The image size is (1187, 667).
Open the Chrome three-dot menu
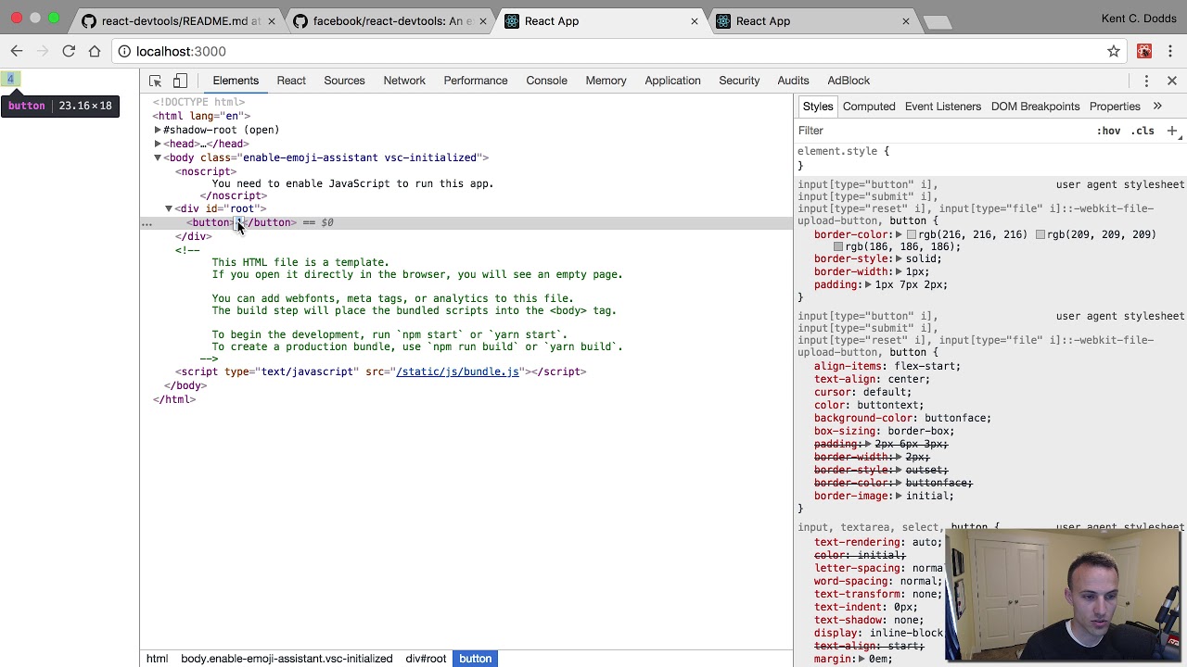click(1171, 51)
